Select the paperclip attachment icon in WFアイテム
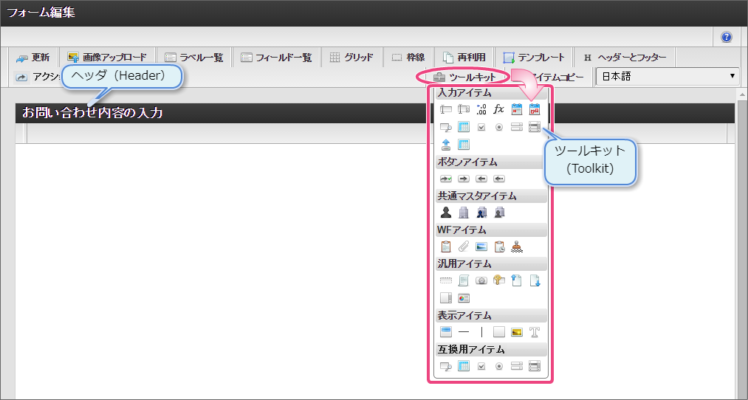 (463, 246)
